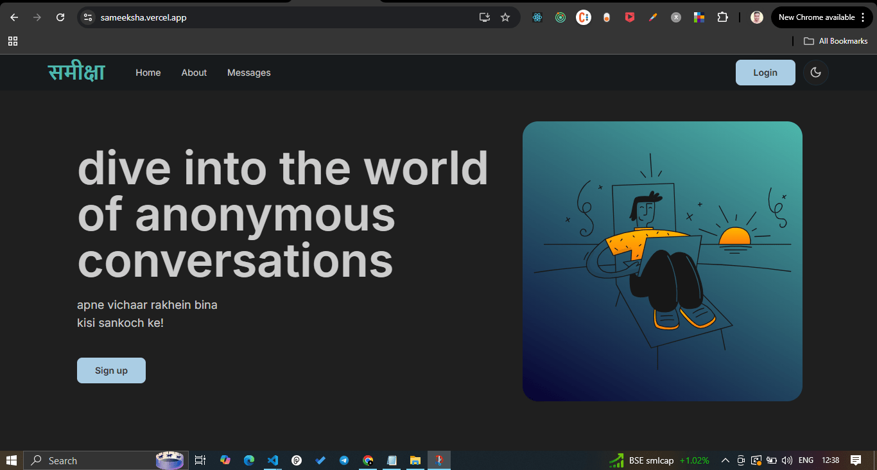This screenshot has height=470, width=877.
Task: Open the gray circular extension icon
Action: pos(676,17)
